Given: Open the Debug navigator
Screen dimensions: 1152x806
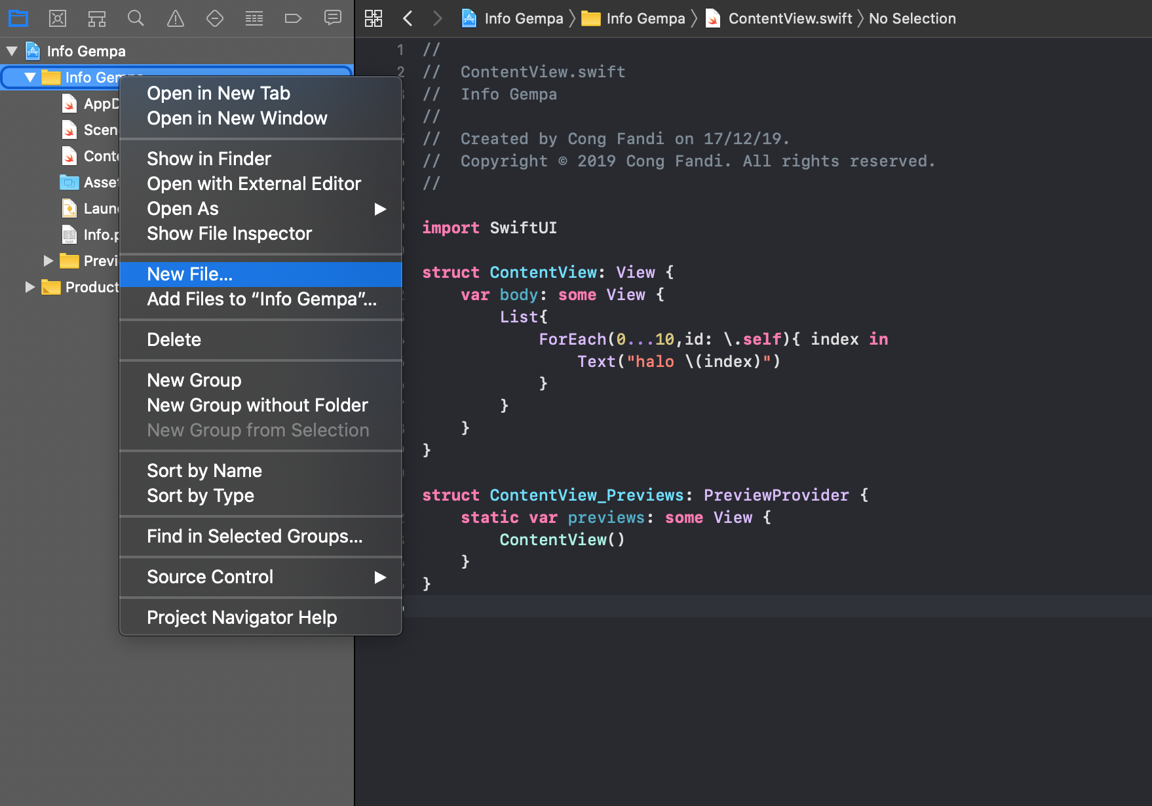Looking at the screenshot, I should [x=254, y=18].
